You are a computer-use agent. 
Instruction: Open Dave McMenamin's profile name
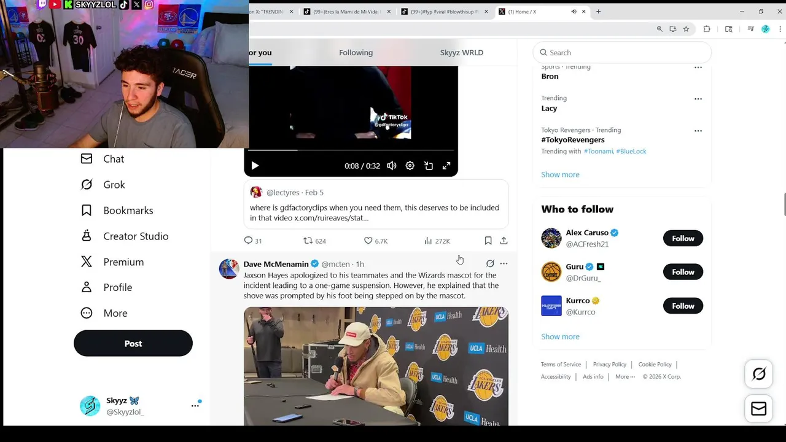[276, 264]
